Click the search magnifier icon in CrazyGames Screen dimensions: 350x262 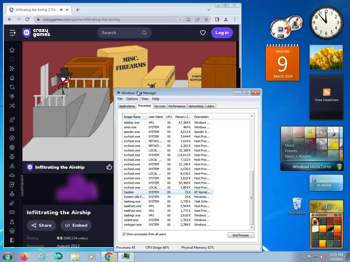pos(144,33)
